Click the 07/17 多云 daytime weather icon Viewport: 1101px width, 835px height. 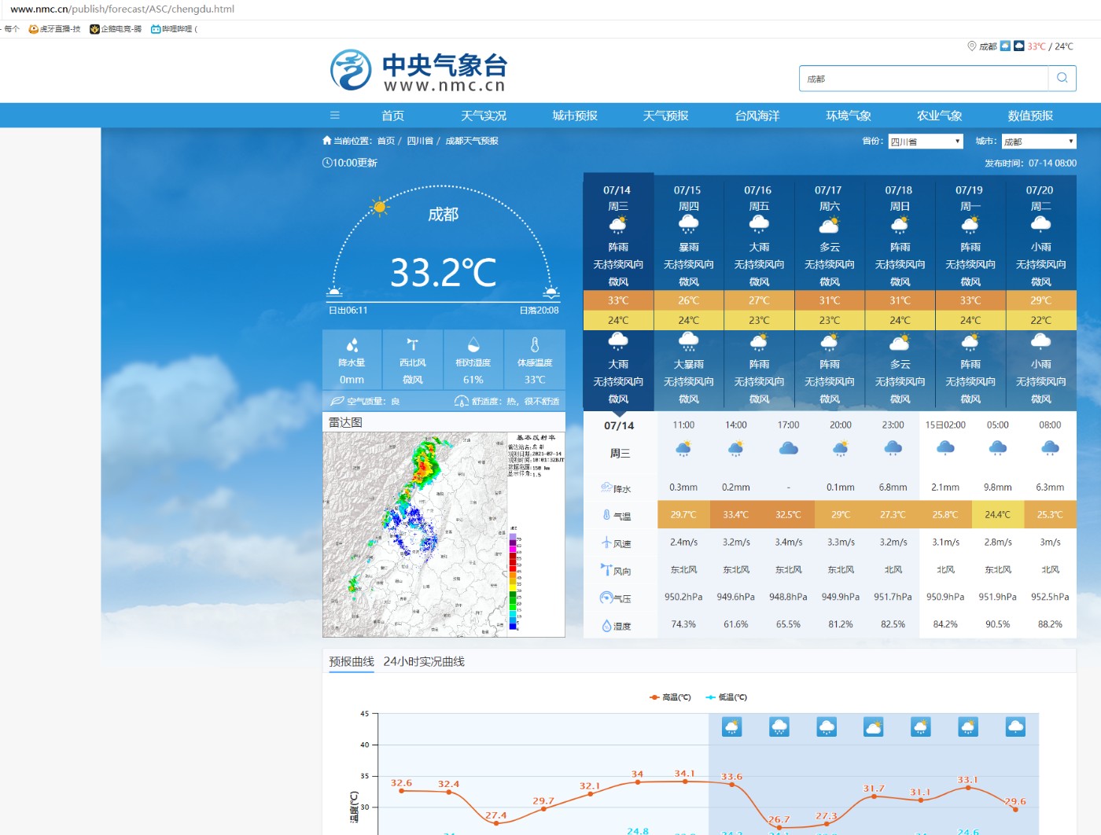coord(829,225)
